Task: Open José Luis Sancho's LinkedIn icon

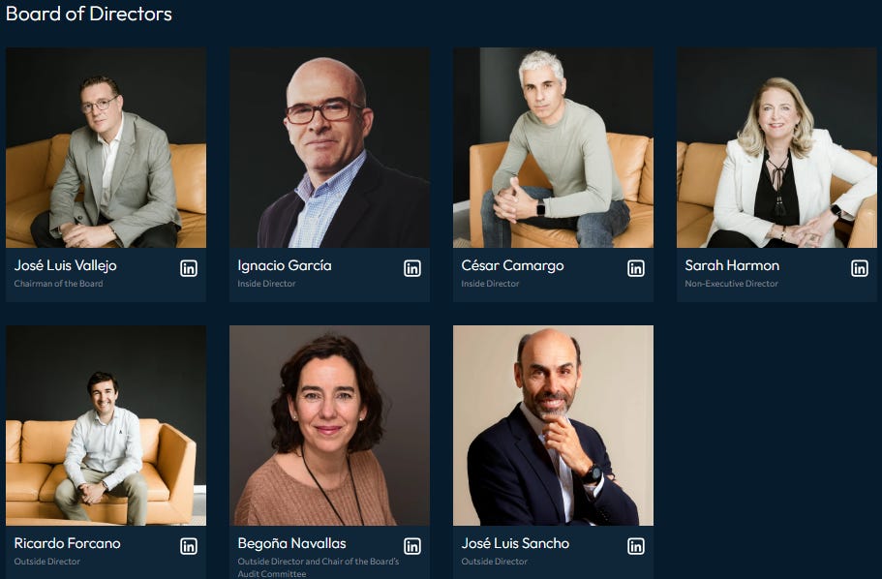Action: point(636,546)
